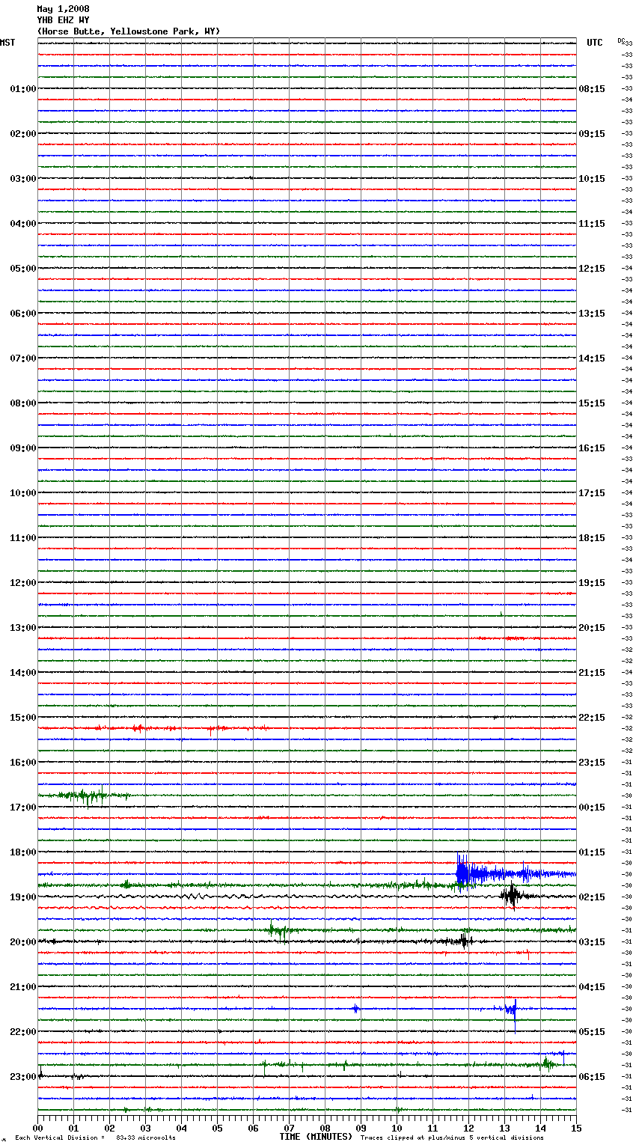
Task: Click the 22:15 UTC time label
Action: (x=592, y=718)
